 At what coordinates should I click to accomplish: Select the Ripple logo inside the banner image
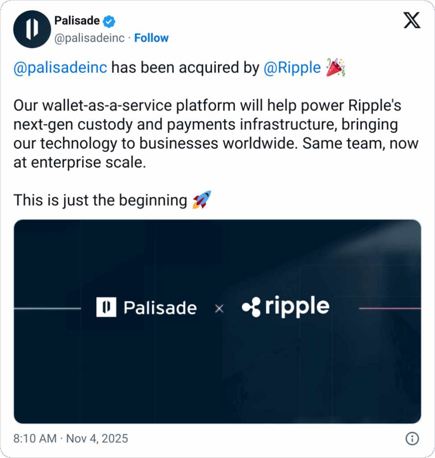pyautogui.click(x=286, y=307)
